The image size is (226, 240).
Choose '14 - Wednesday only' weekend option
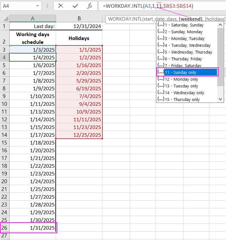[187, 93]
